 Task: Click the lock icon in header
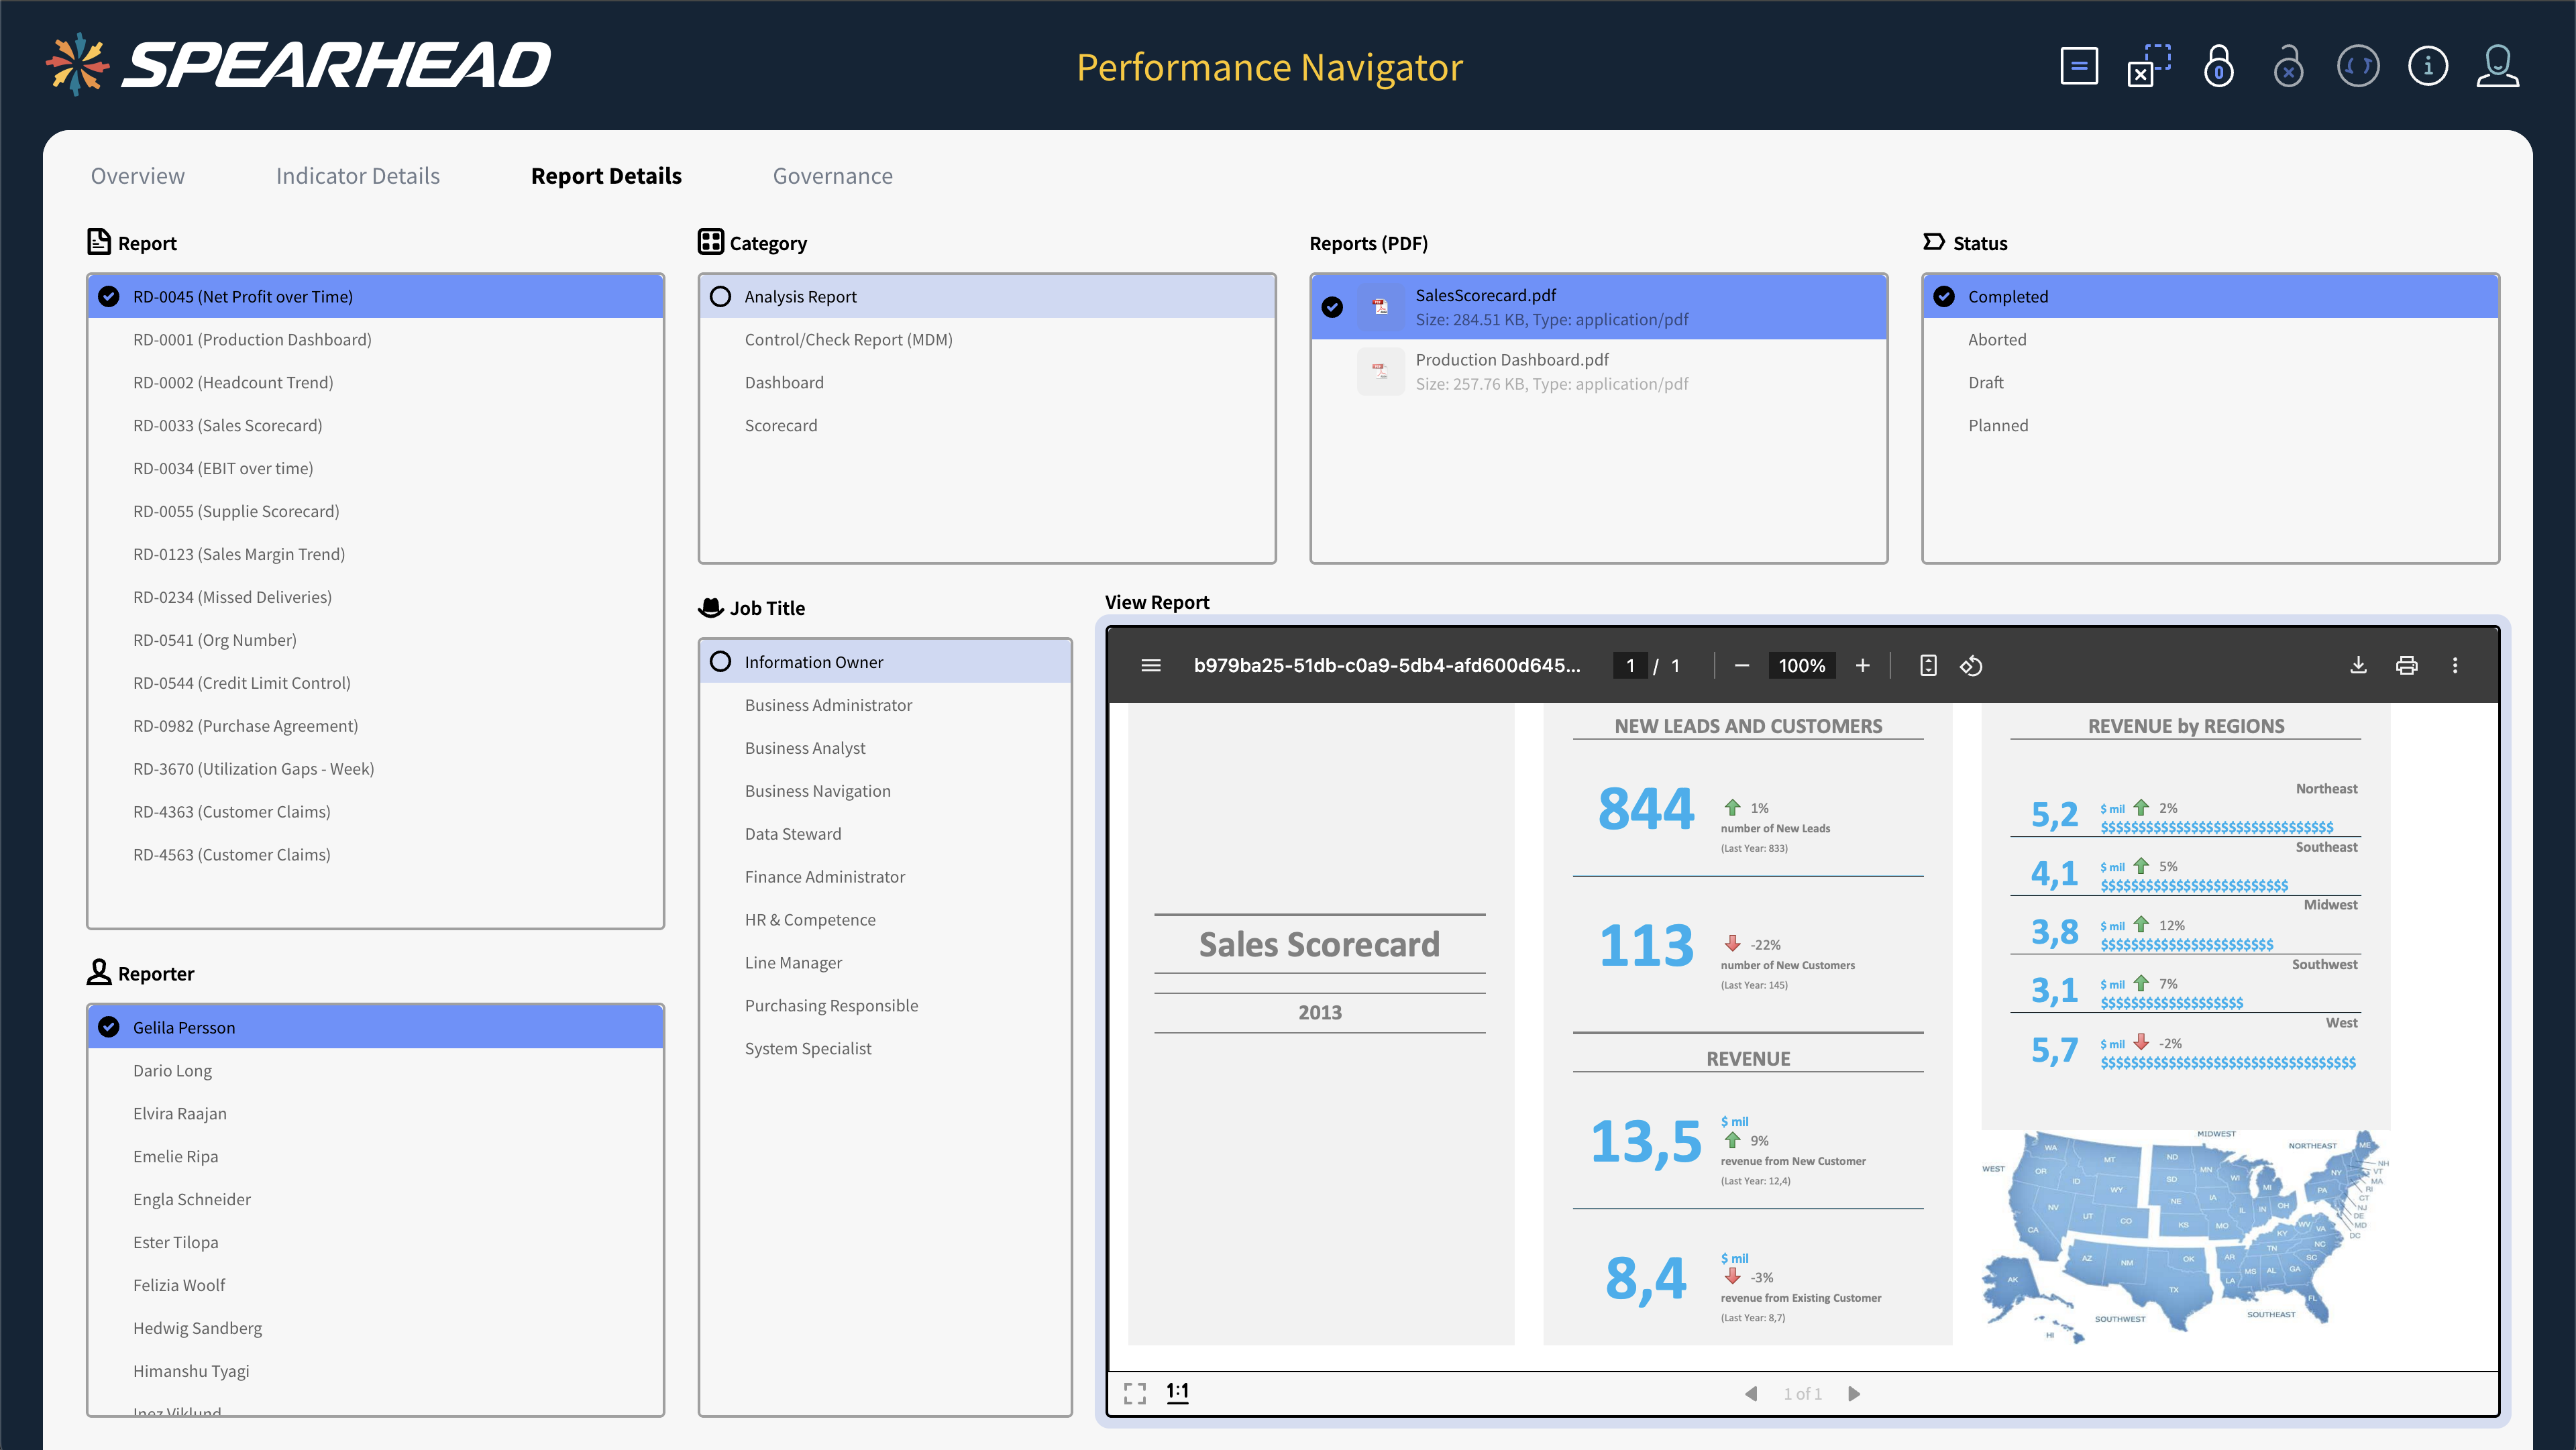point(2218,67)
